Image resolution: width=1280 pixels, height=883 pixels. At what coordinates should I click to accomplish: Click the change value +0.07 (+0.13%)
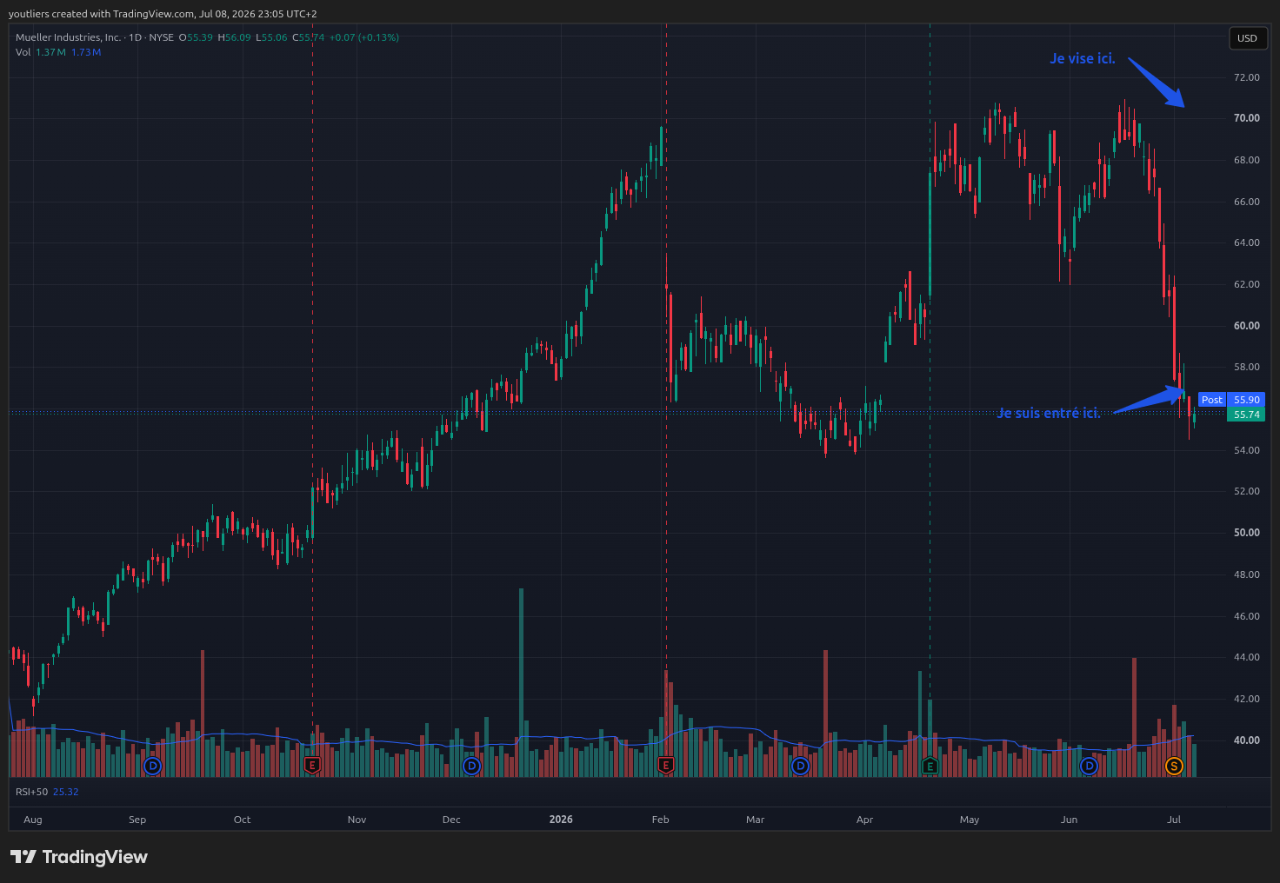[364, 37]
